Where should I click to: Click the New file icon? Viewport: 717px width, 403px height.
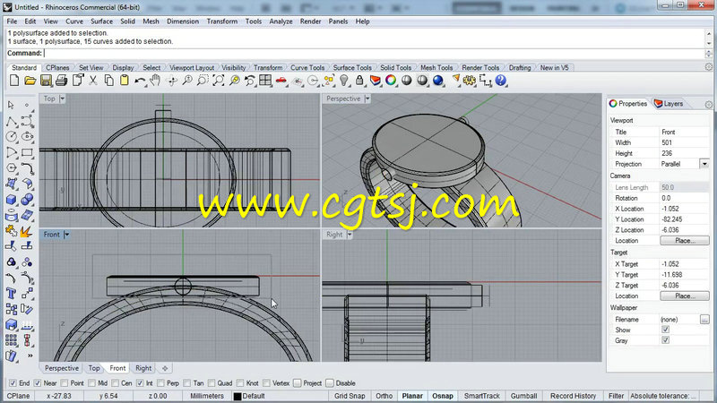pos(14,81)
